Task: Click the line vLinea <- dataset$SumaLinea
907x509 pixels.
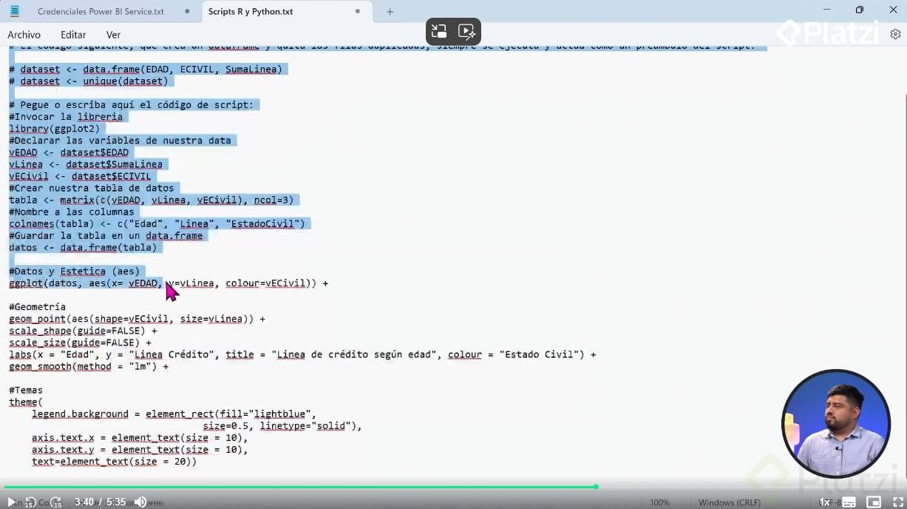Action: coord(86,164)
